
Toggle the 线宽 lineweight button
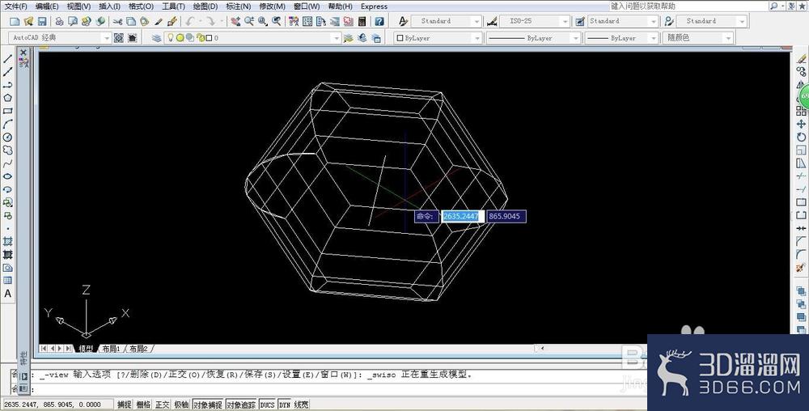[x=301, y=405]
